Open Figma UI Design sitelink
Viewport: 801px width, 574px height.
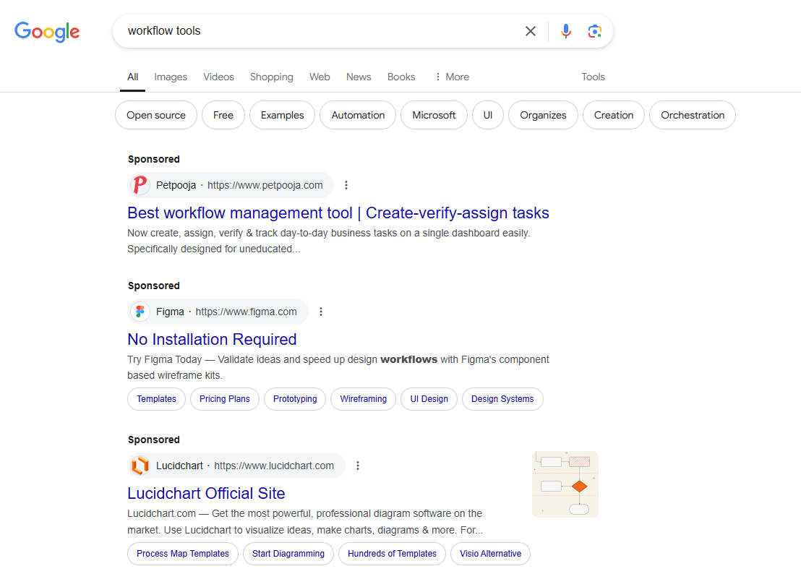(x=429, y=399)
